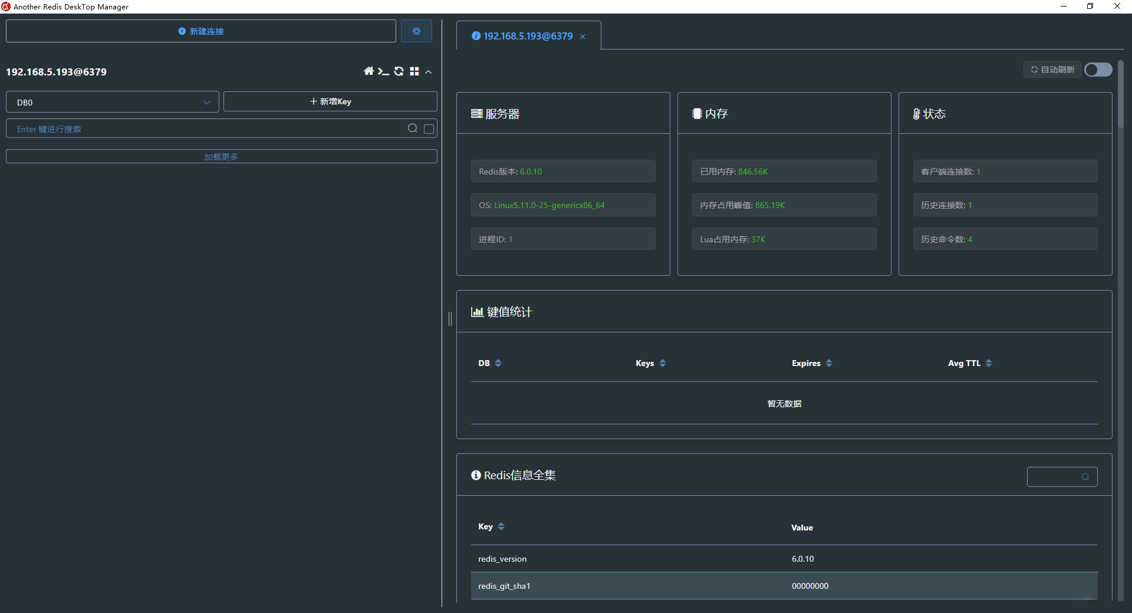Click the Redis版本 6.0.10 entry
Image resolution: width=1132 pixels, height=613 pixels.
click(563, 172)
